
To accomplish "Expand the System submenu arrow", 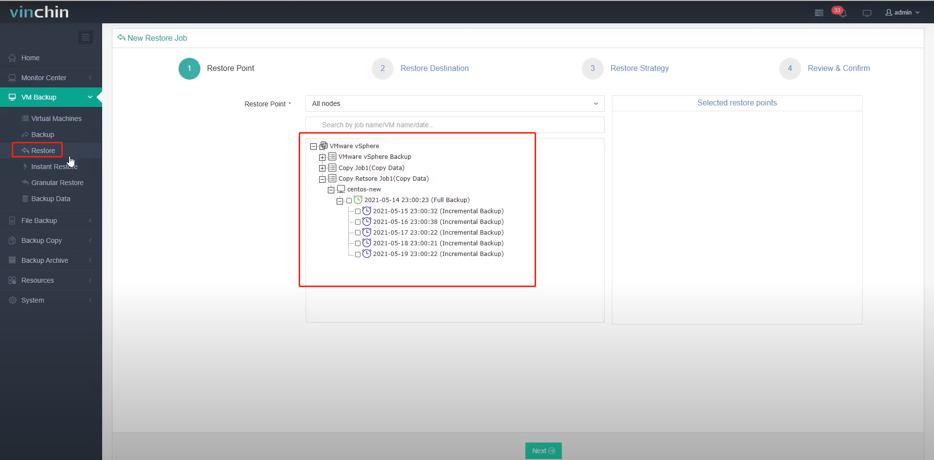I will (x=90, y=300).
